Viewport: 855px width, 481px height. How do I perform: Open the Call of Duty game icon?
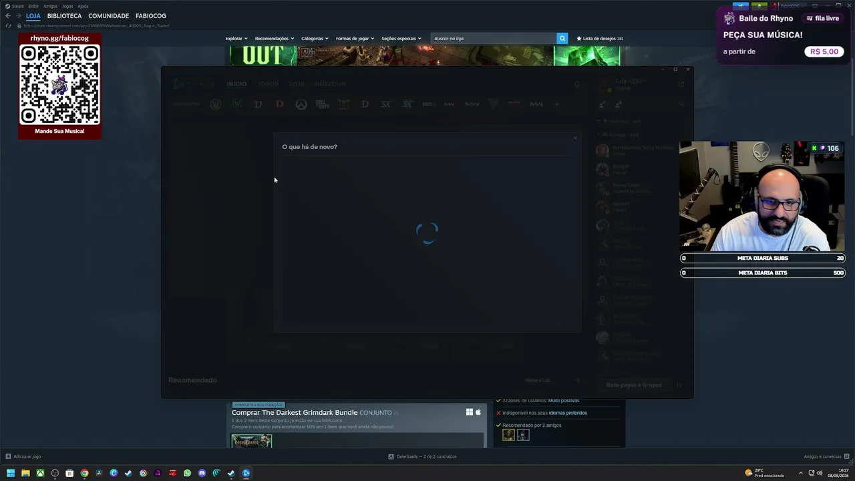323,104
